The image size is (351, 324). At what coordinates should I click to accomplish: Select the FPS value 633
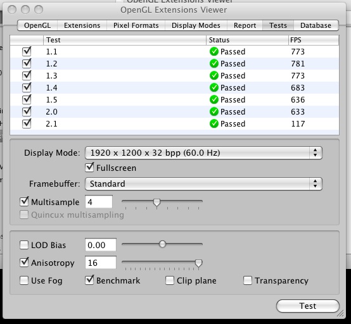(x=298, y=112)
